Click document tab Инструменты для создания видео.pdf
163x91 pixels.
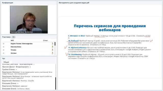click(74, 3)
